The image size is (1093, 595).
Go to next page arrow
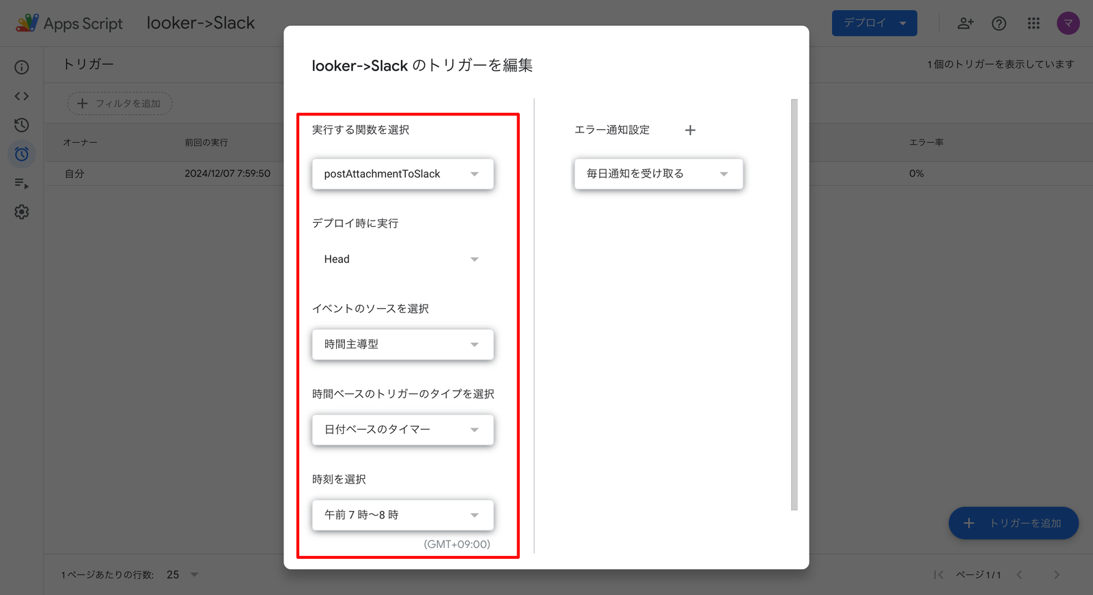(1057, 575)
